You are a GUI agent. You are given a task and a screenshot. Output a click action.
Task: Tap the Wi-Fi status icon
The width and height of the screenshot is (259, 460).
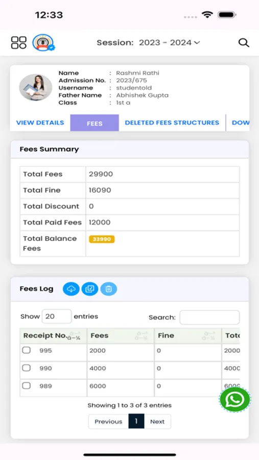207,15
